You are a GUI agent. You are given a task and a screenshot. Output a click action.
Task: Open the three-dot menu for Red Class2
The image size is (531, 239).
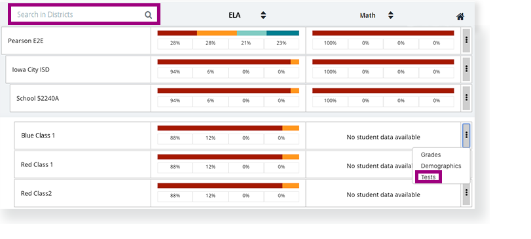[x=466, y=193]
